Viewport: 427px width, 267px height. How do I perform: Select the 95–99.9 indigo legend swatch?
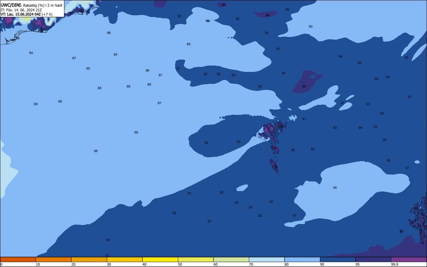(x=373, y=259)
